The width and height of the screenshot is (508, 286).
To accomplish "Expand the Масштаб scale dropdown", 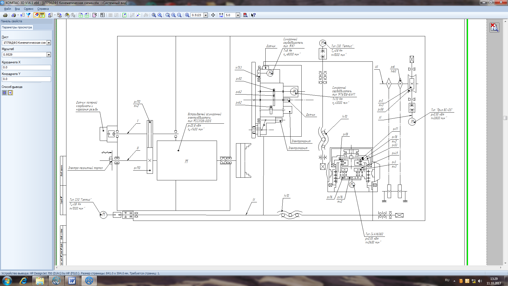I will (49, 55).
